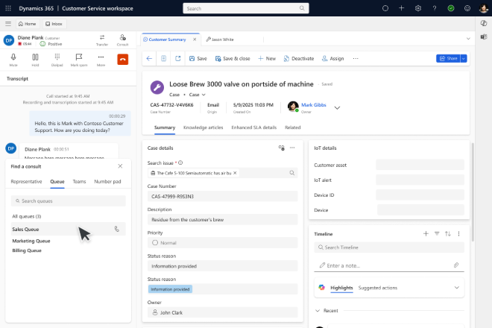The image size is (492, 328).
Task: Switch to Teams consult tab
Action: pos(79,182)
